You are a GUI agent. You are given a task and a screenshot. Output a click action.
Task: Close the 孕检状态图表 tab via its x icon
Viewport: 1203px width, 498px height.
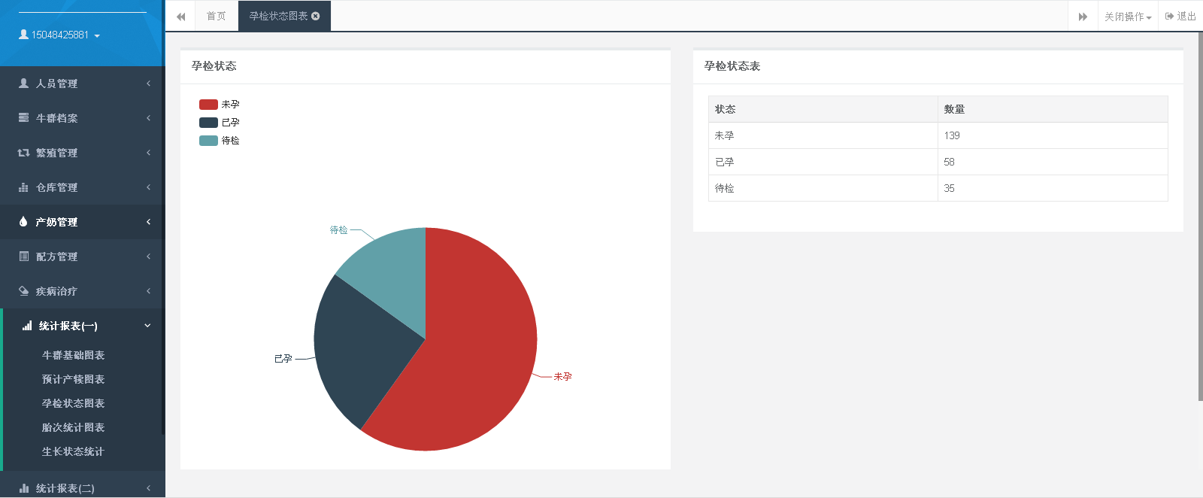(316, 16)
